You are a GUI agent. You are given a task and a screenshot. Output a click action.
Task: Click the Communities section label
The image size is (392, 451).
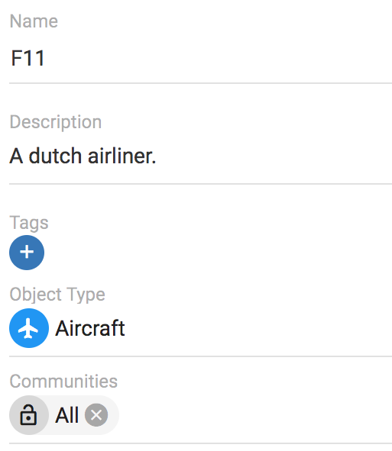pyautogui.click(x=63, y=382)
